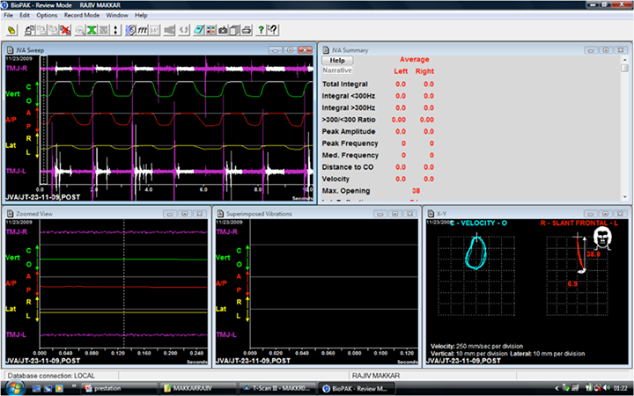Open the Options menu
The width and height of the screenshot is (634, 396).
(x=48, y=16)
